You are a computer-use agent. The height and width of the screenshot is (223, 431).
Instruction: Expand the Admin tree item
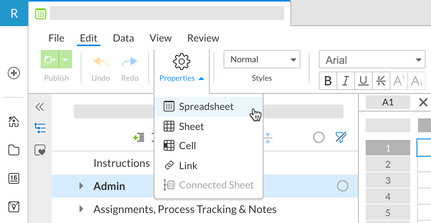81,186
